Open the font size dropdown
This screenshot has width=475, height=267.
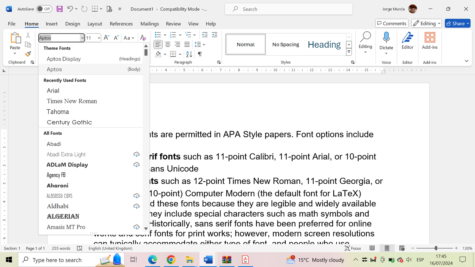point(99,38)
